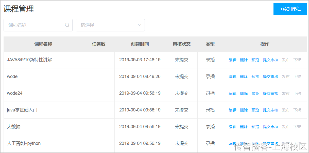
Task: Click the search magnifier icon in course name field
Action: click(x=67, y=25)
